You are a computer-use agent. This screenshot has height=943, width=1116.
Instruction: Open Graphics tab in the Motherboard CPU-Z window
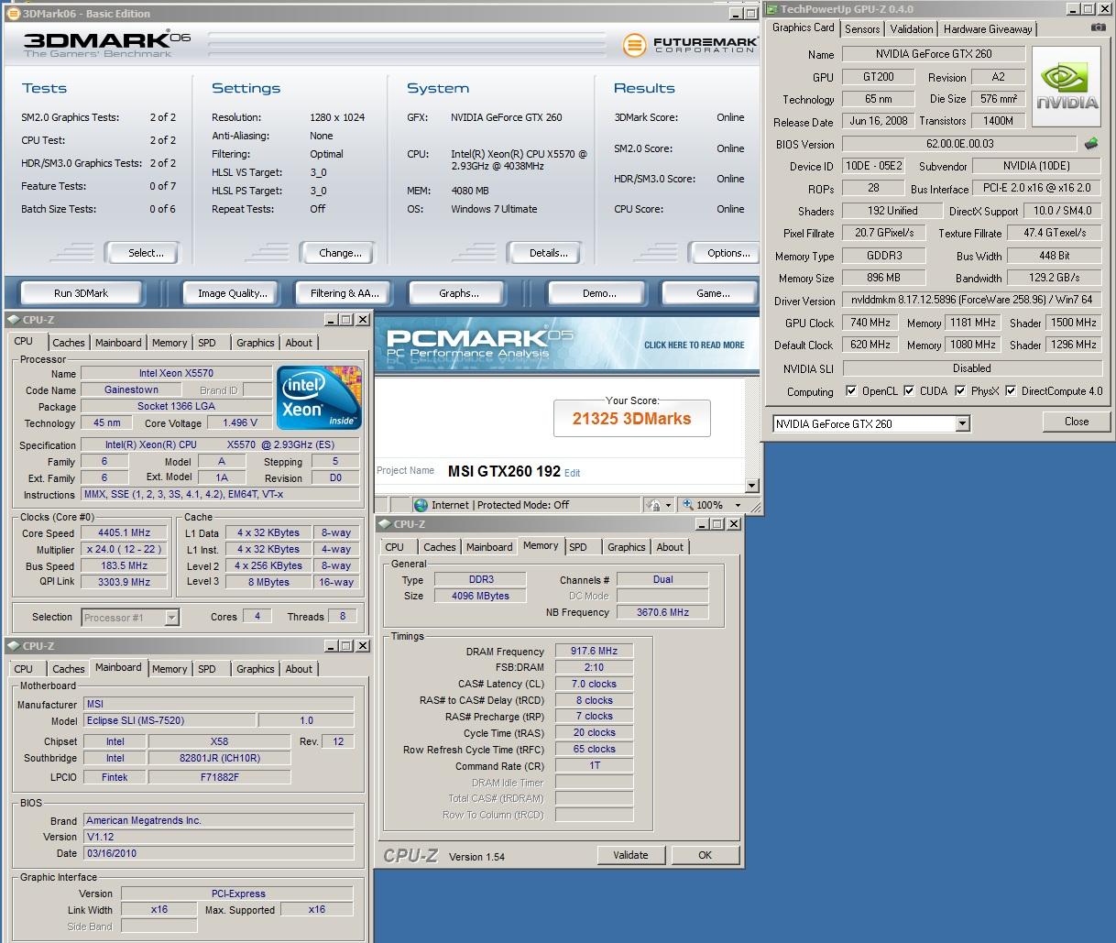pyautogui.click(x=256, y=669)
